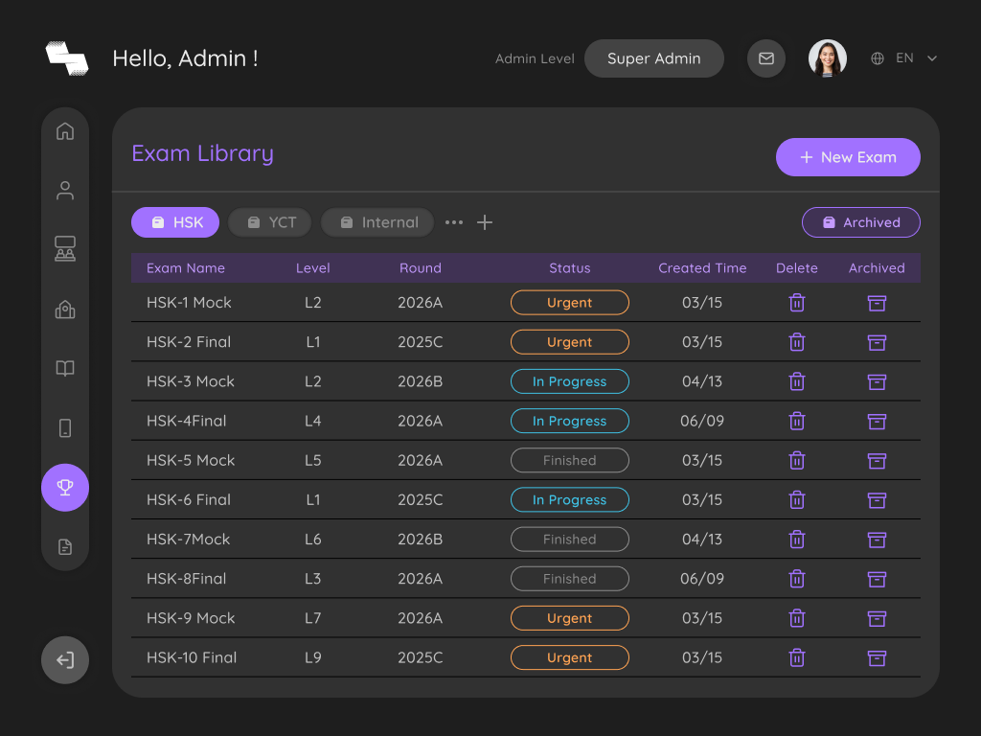The width and height of the screenshot is (981, 736).
Task: Click the globe language icon
Action: click(878, 58)
